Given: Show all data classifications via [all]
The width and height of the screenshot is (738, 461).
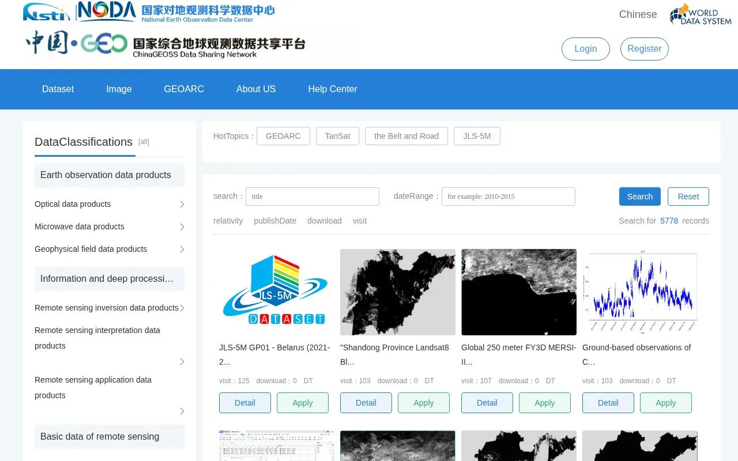Looking at the screenshot, I should pos(144,142).
